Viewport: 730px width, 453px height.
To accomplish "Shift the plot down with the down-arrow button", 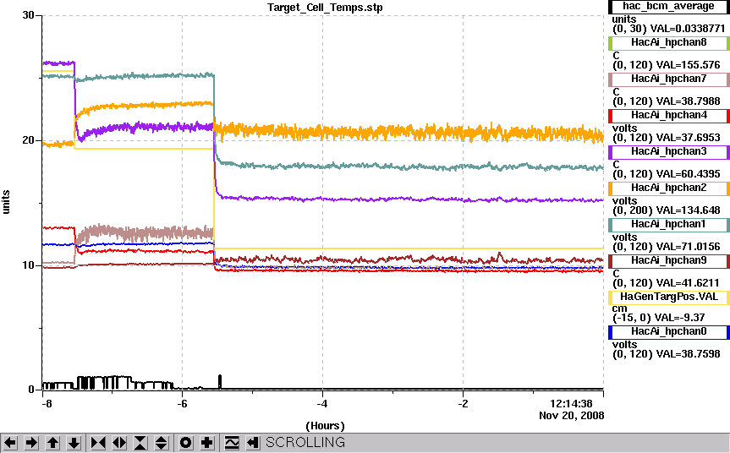I will click(x=74, y=442).
